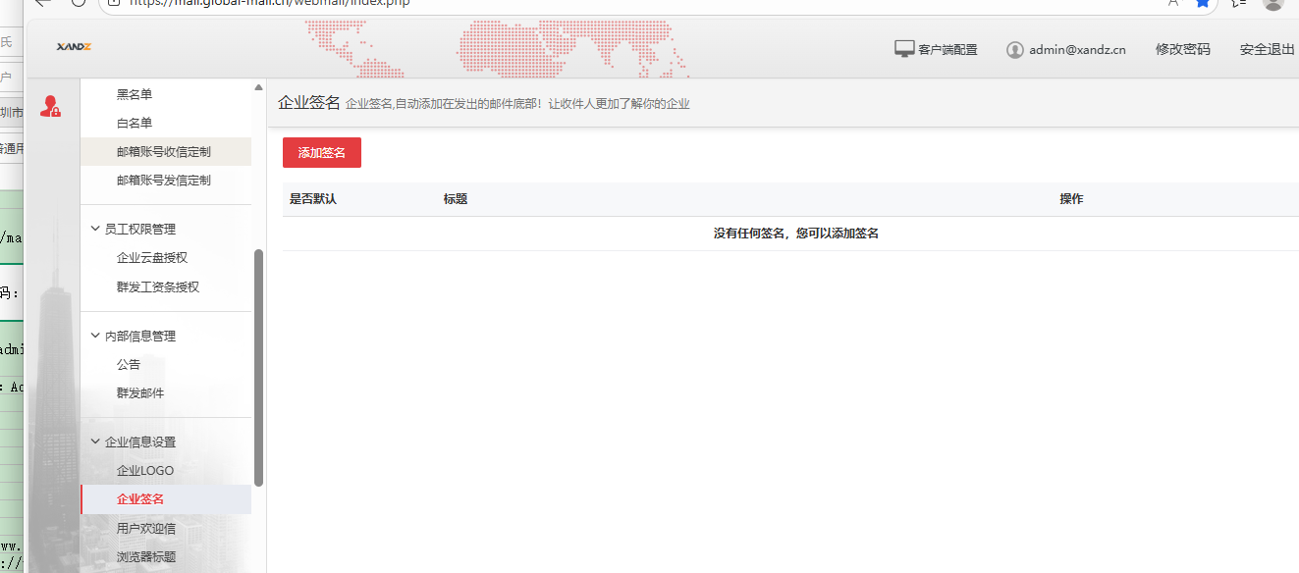Image resolution: width=1299 pixels, height=573 pixels.
Task: Click the sidebar vertical scrollbar thumb
Action: coord(258,367)
